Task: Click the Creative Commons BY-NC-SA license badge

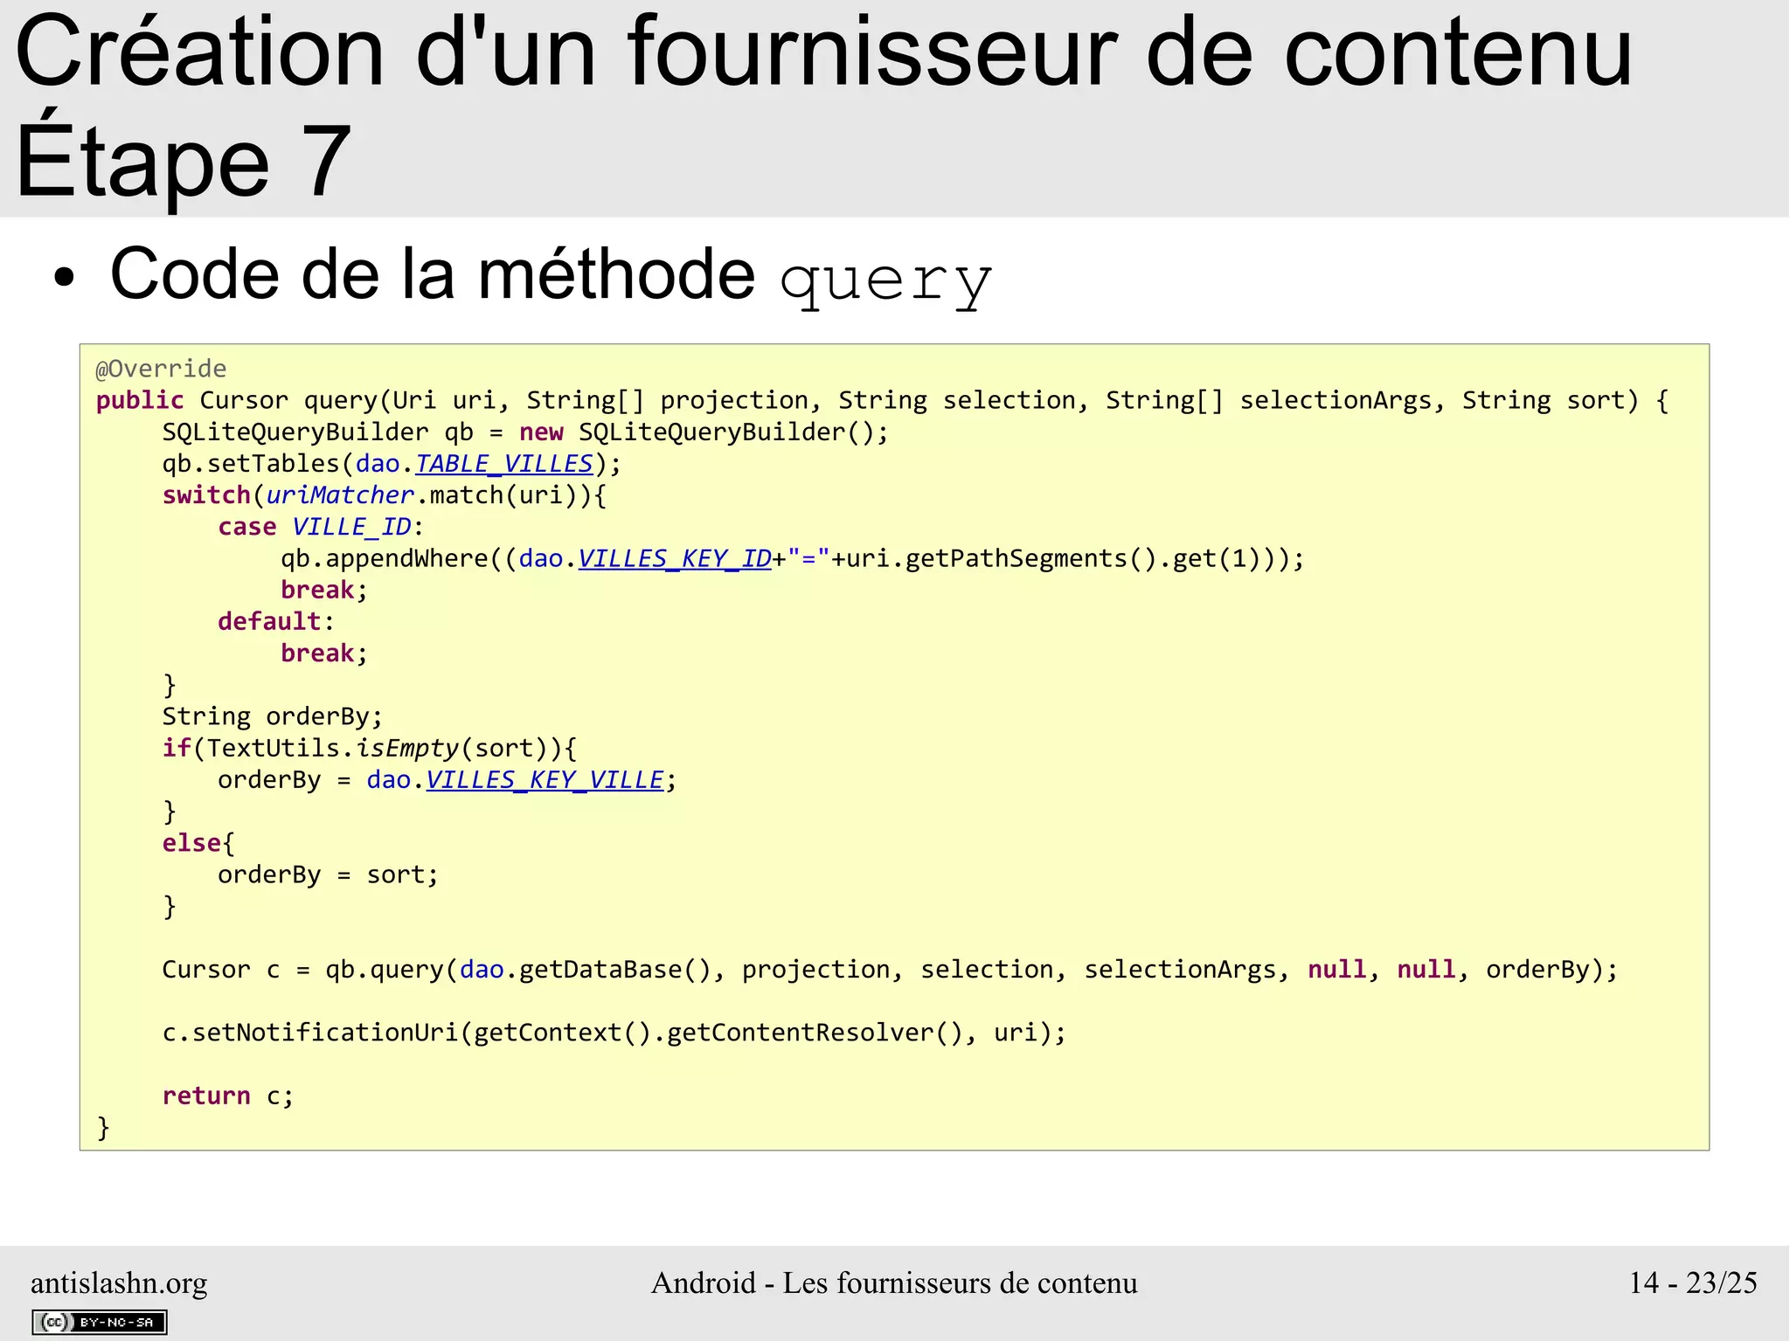Action: click(x=99, y=1322)
